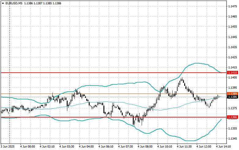This screenshot has width=239, height=150.
Task: Select the EURUSD,M5 symbol title text
Action: (x=13, y=3)
